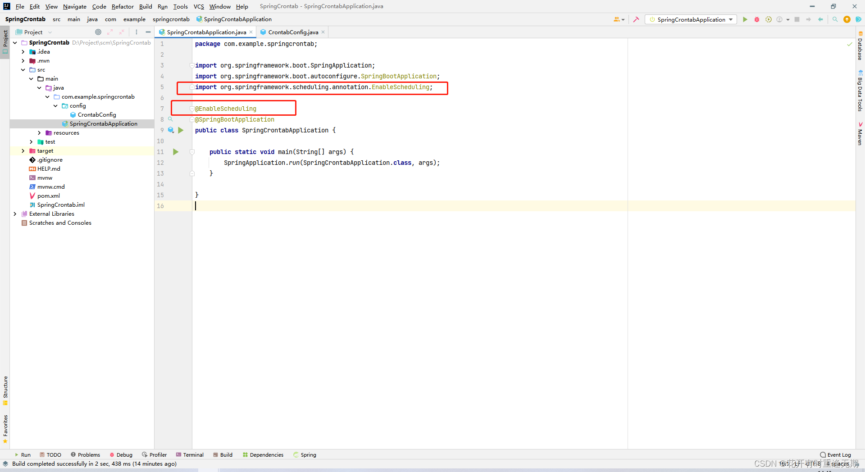Open Project panel options three-dots icon
Viewport: 865px width, 472px height.
137,32
